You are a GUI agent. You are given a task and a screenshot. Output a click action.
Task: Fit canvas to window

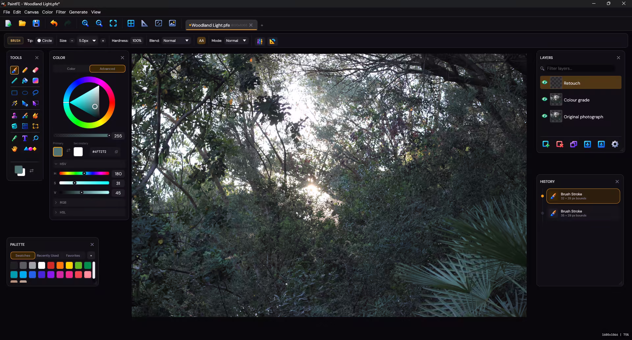pyautogui.click(x=113, y=23)
